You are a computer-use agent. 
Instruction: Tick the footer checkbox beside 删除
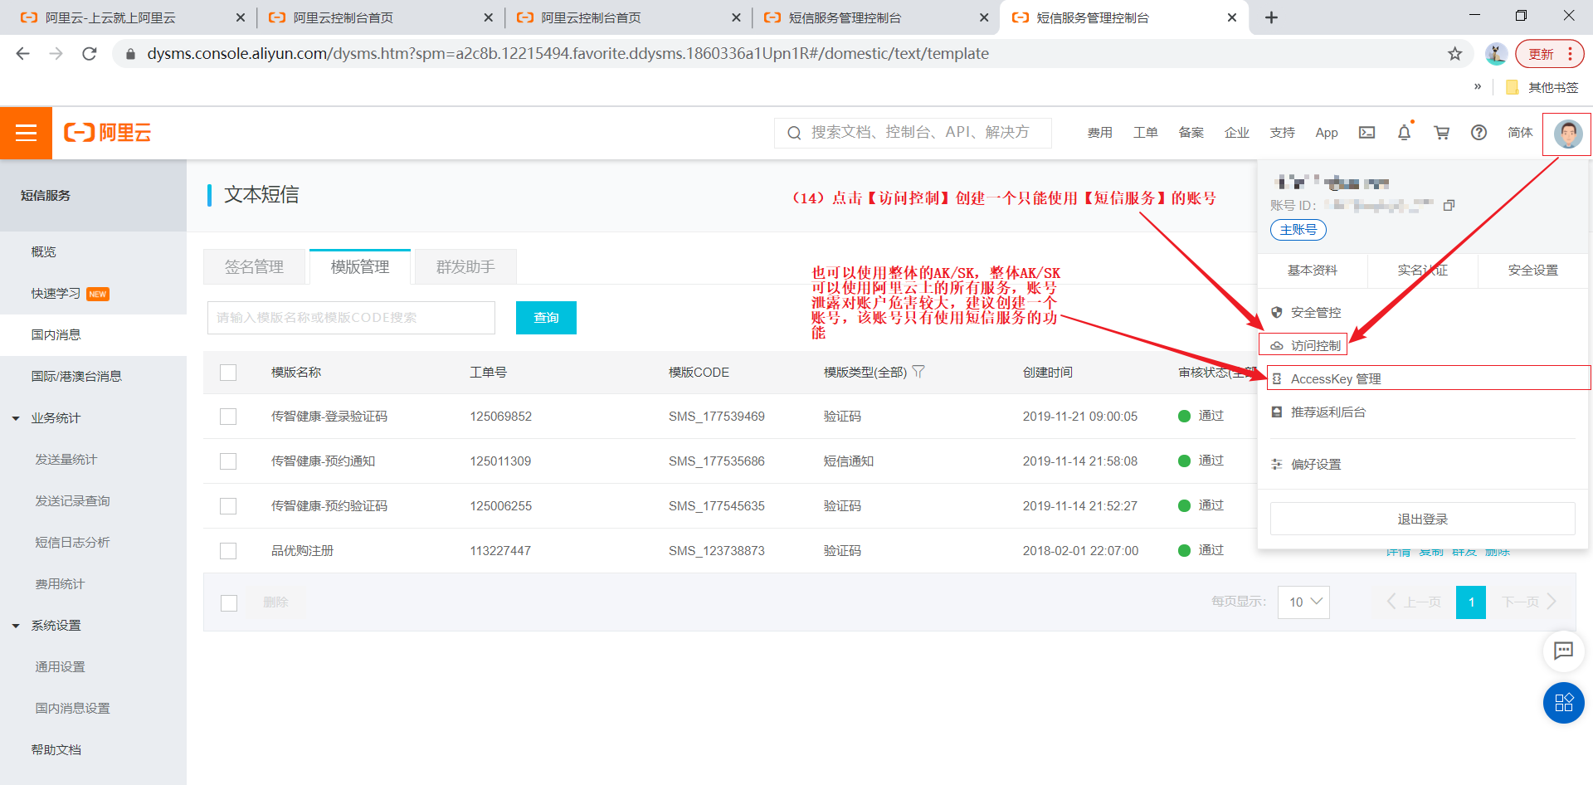(x=229, y=603)
